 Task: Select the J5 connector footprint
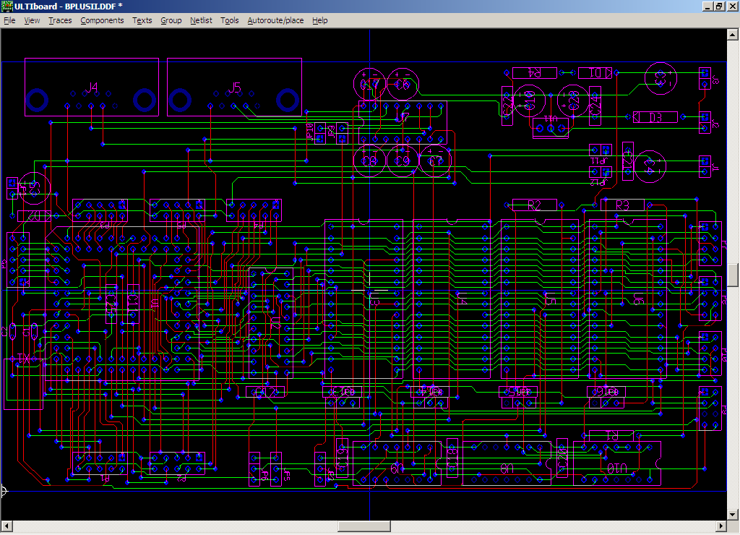(233, 87)
